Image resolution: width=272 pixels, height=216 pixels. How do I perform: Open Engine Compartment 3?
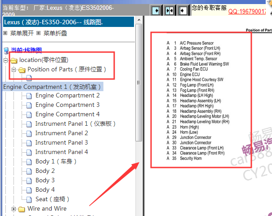coord(67,105)
